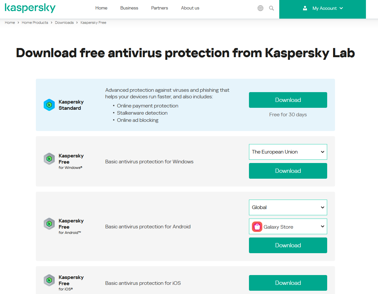Open the Global region dropdown

[x=288, y=207]
